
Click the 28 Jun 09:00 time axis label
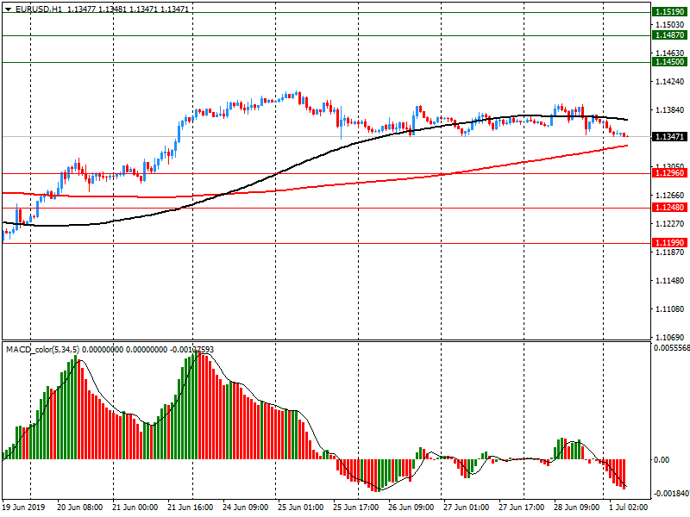[576, 508]
